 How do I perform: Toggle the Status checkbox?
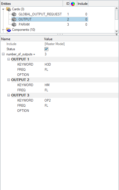click(x=46, y=49)
